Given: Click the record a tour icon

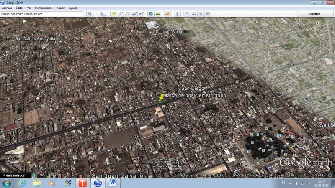Looking at the screenshot, I should pos(141,14).
